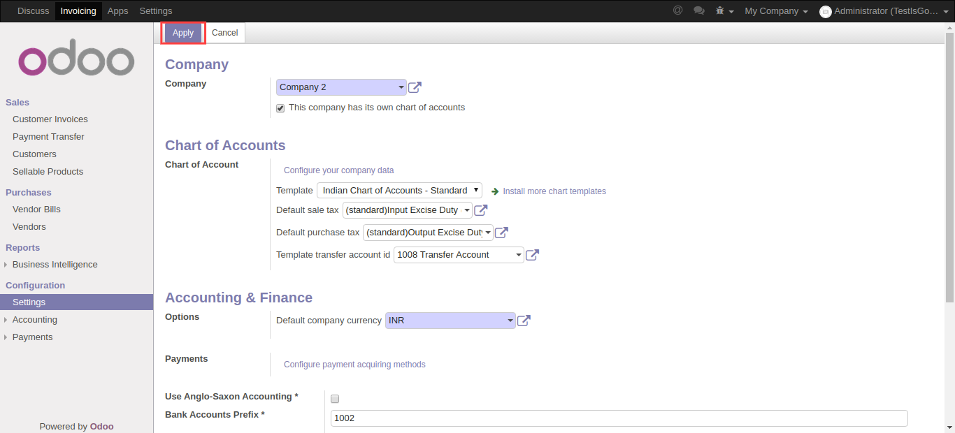Open external link beside Default purchase tax
955x433 pixels.
click(501, 233)
